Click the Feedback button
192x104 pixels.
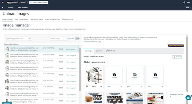(7, 103)
